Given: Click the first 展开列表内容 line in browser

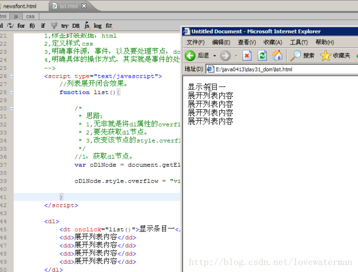Looking at the screenshot, I should (210, 95).
